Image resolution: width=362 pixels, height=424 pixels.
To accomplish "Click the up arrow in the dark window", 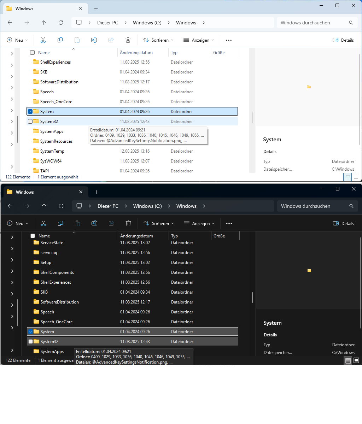I will pyautogui.click(x=44, y=206).
